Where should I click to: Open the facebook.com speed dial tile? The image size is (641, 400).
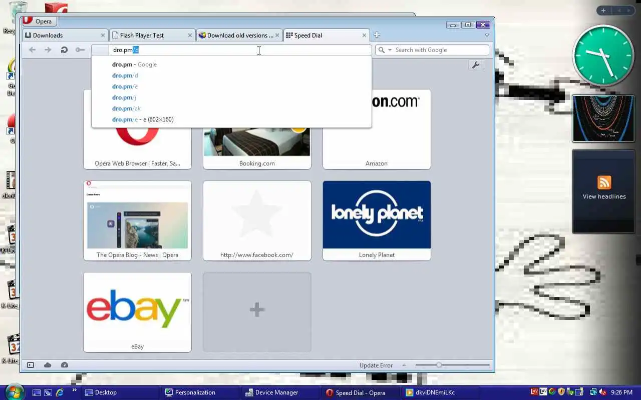[257, 220]
